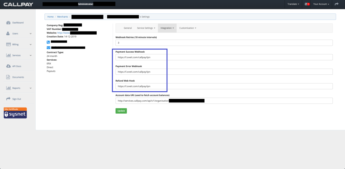The width and height of the screenshot is (345, 169).
Task: Switch to the General tab
Action: [x=128, y=28]
